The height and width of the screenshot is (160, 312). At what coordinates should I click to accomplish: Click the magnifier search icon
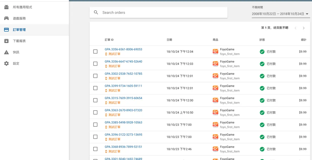click(96, 12)
